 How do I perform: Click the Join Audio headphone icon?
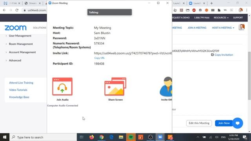[62, 87]
